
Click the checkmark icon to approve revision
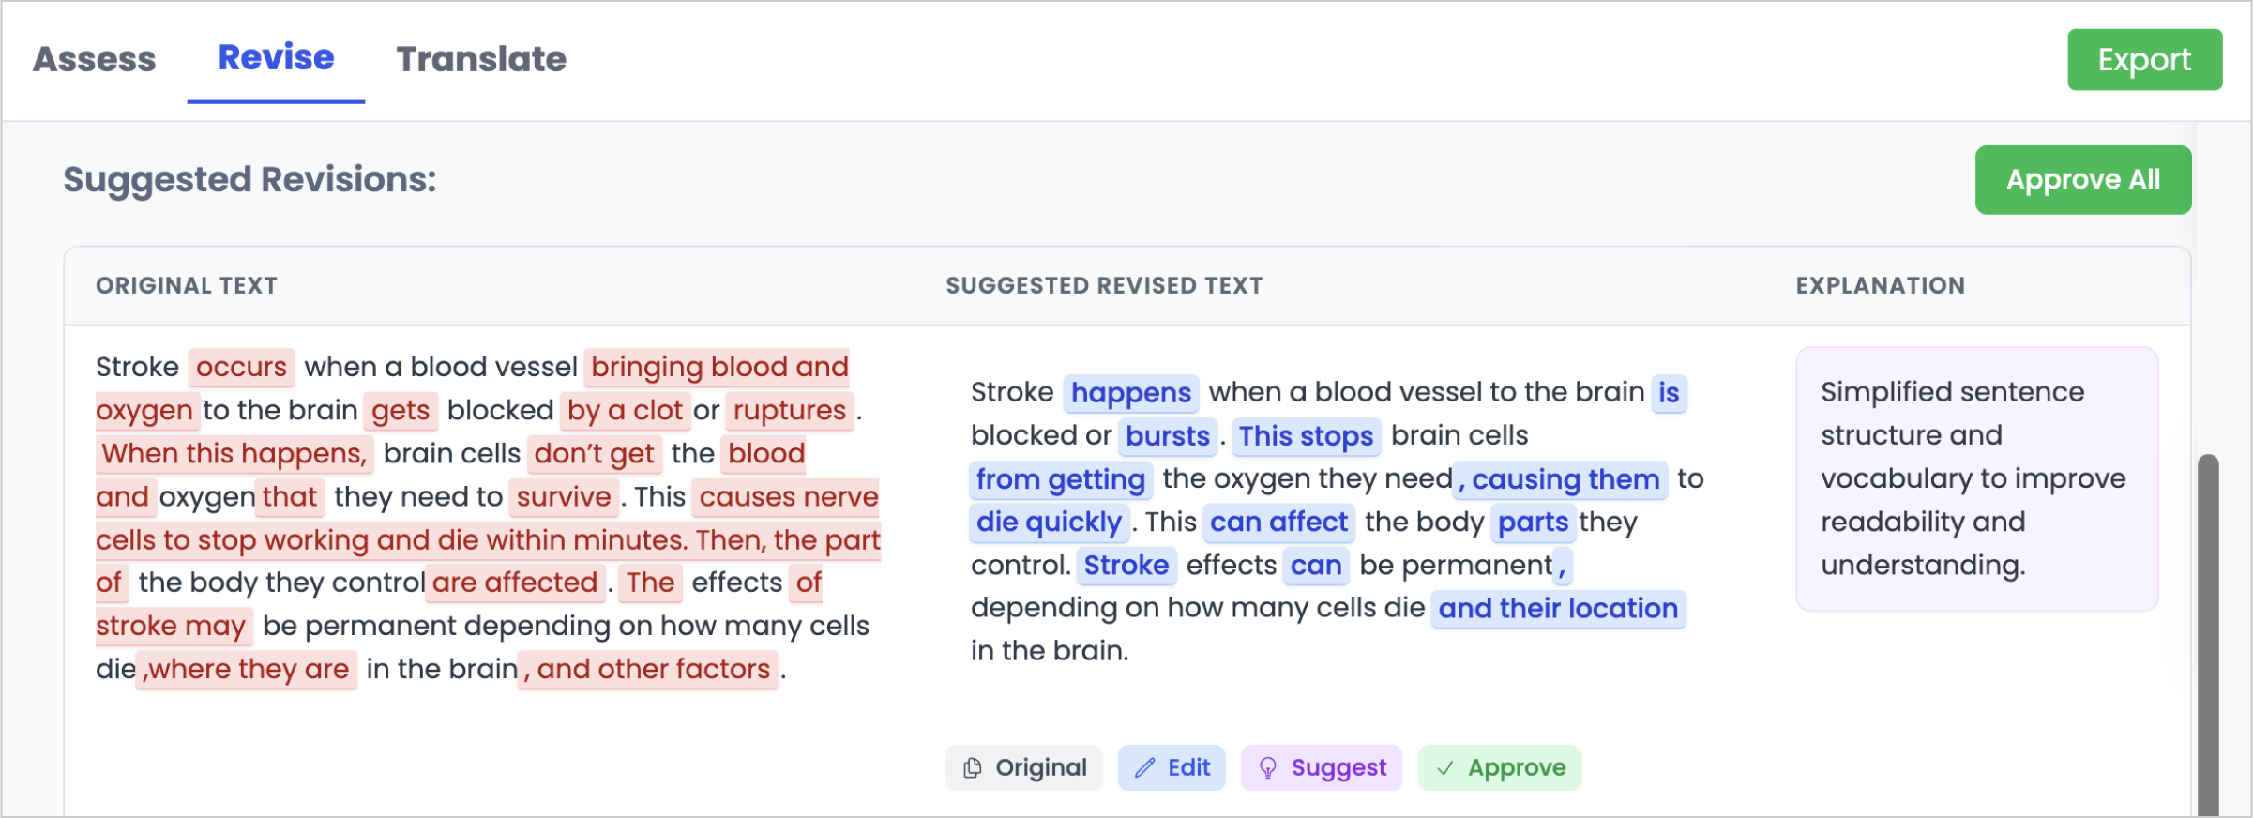[1444, 767]
